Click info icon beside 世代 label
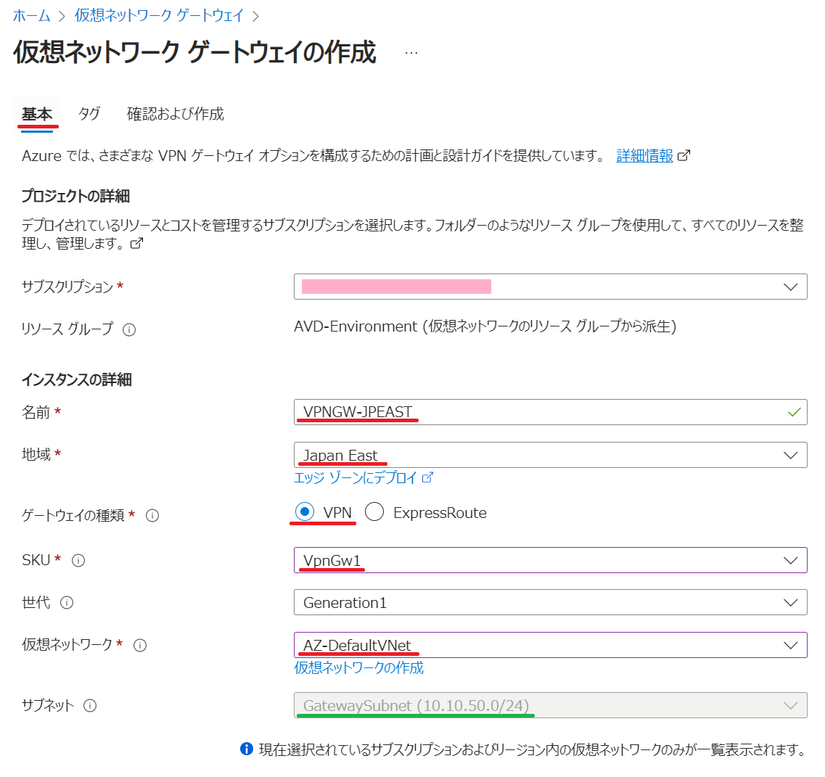 (x=67, y=603)
